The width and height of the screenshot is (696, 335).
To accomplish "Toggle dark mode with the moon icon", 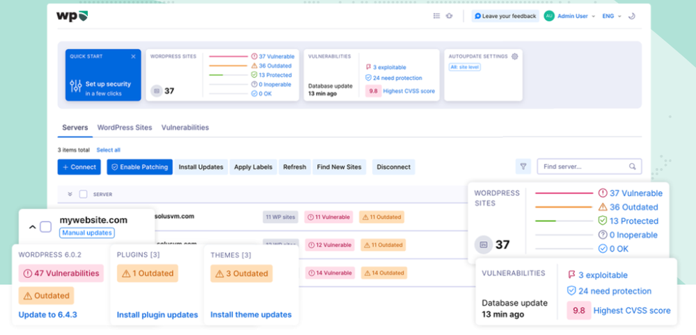I will pyautogui.click(x=632, y=16).
